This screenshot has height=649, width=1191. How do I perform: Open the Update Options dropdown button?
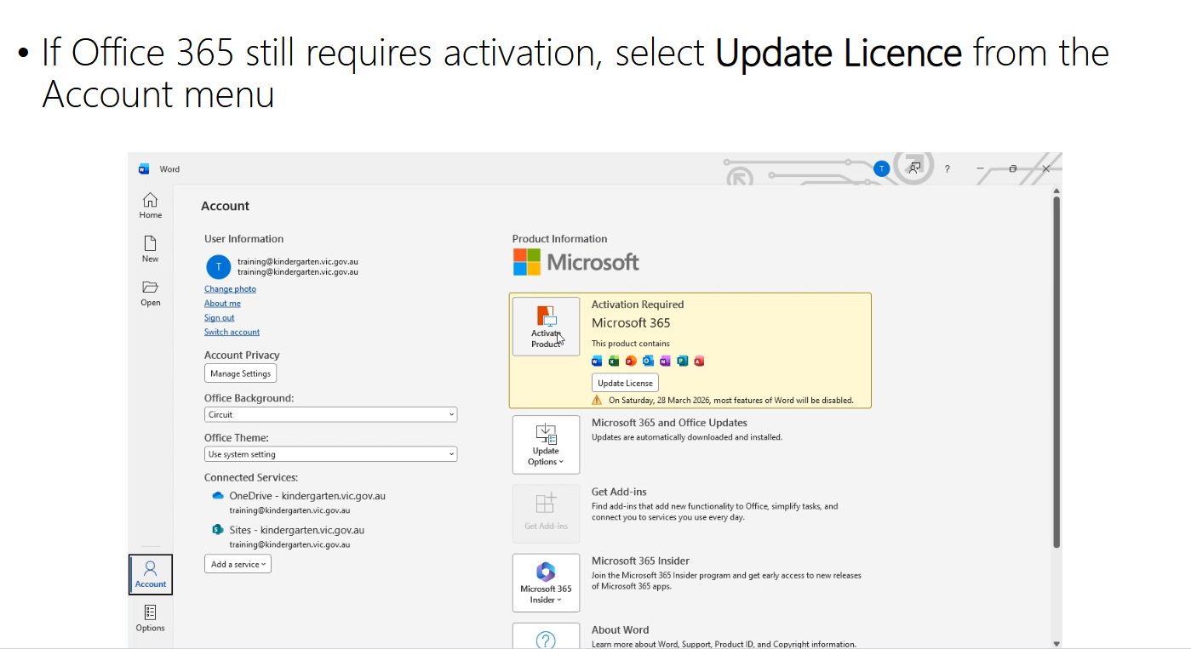[x=546, y=445]
